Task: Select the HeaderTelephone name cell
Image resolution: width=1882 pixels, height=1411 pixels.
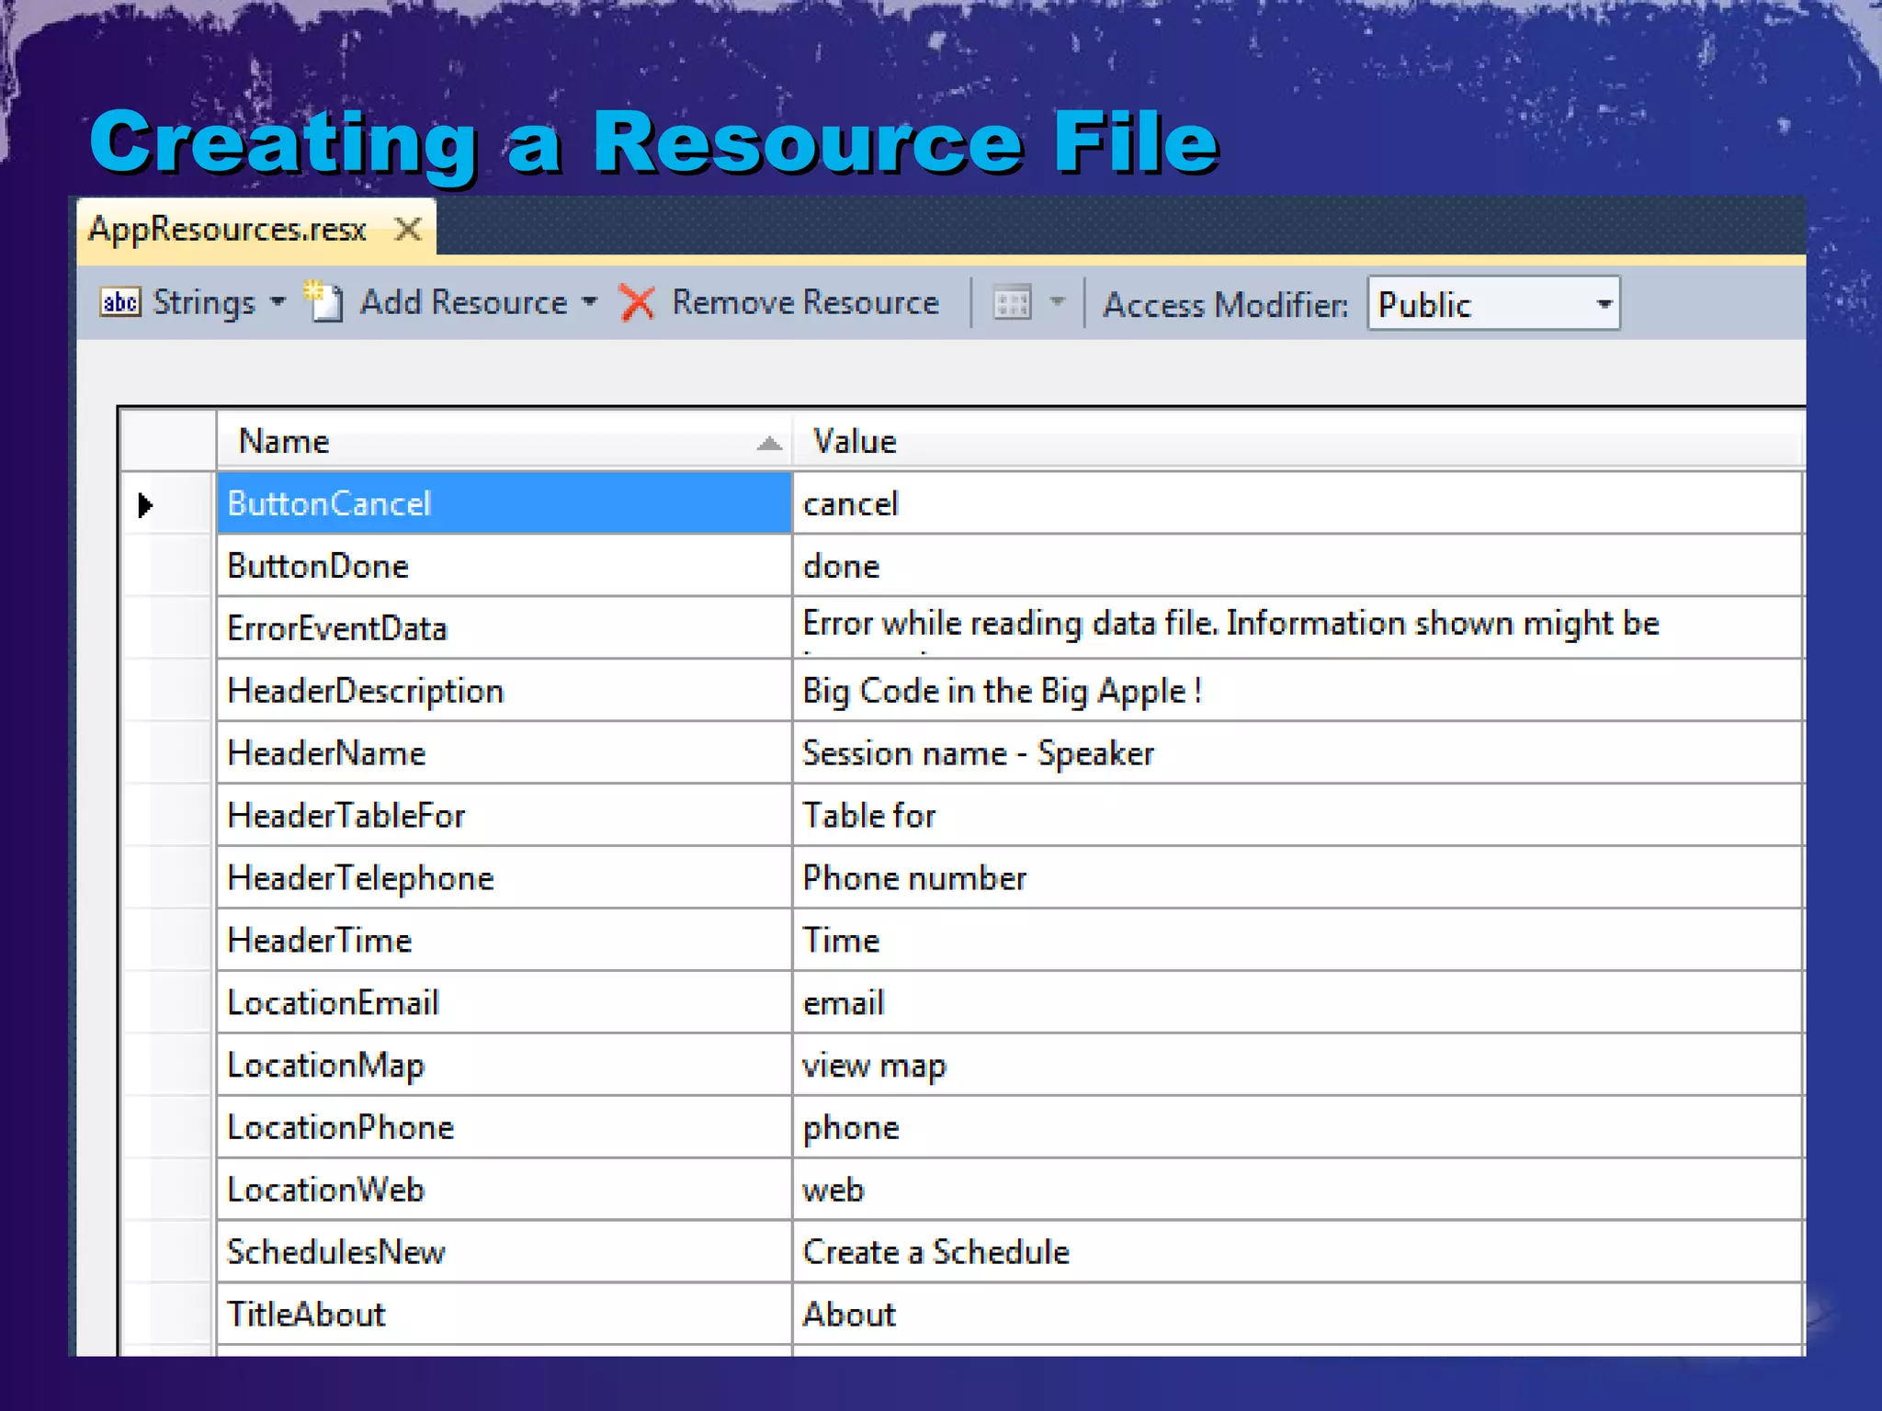Action: click(x=504, y=878)
